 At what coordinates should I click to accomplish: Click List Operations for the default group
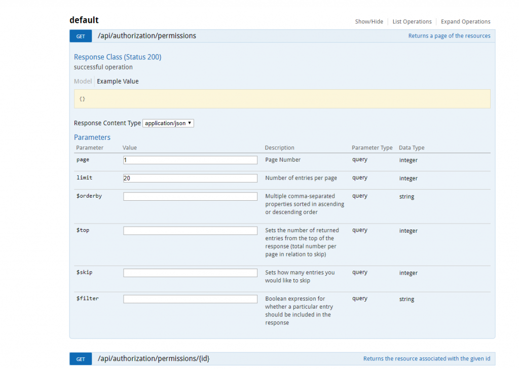coord(412,21)
